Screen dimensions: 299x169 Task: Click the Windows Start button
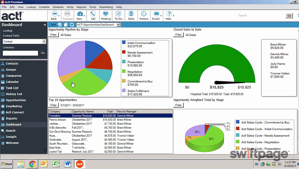7,164
